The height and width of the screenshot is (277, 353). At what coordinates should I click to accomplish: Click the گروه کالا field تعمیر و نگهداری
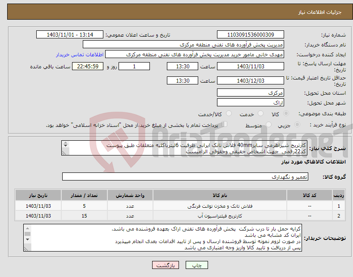click(x=185, y=177)
